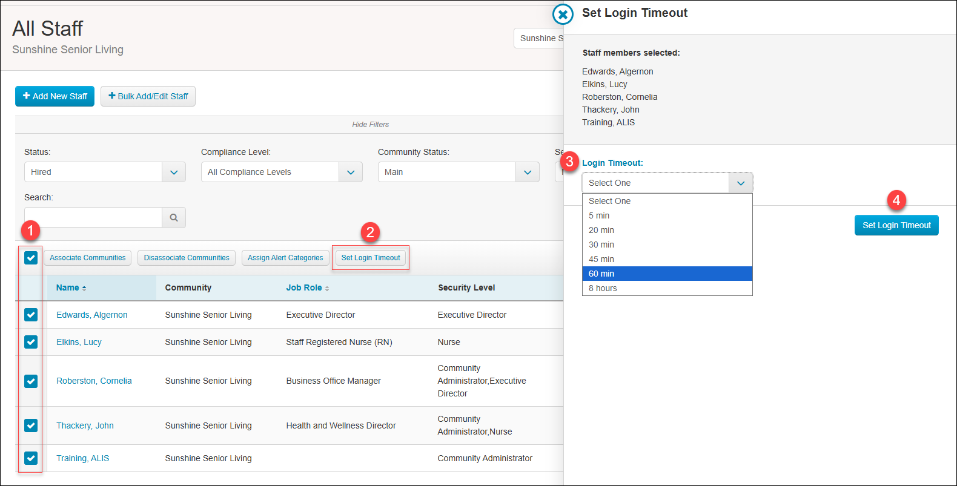Image resolution: width=957 pixels, height=486 pixels.
Task: Uncheck the Roberston, Cornelia row checkbox
Action: (x=31, y=381)
